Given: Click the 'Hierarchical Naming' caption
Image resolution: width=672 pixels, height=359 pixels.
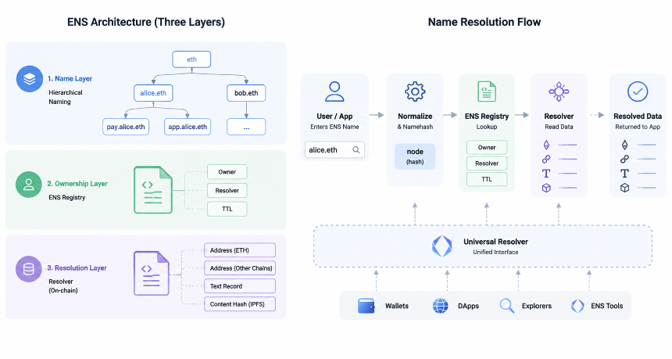Looking at the screenshot, I should 65,97.
